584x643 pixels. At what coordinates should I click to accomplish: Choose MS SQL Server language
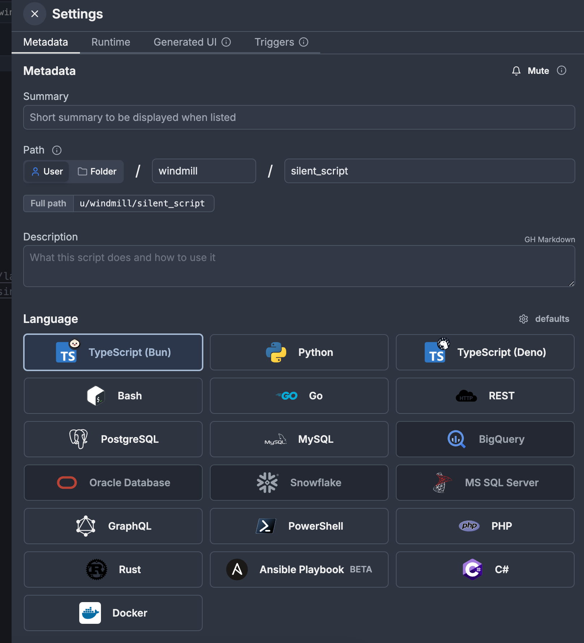485,483
